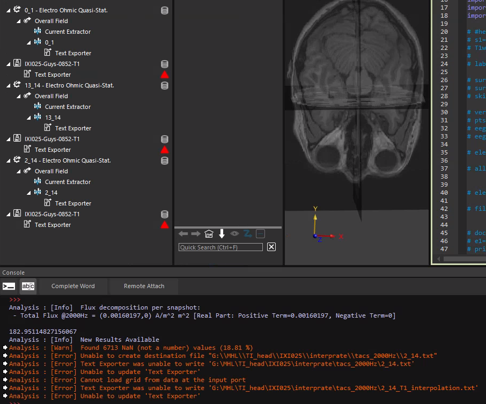Click the red warning triangle on the last Text Exporter
The image size is (486, 404).
click(x=165, y=225)
